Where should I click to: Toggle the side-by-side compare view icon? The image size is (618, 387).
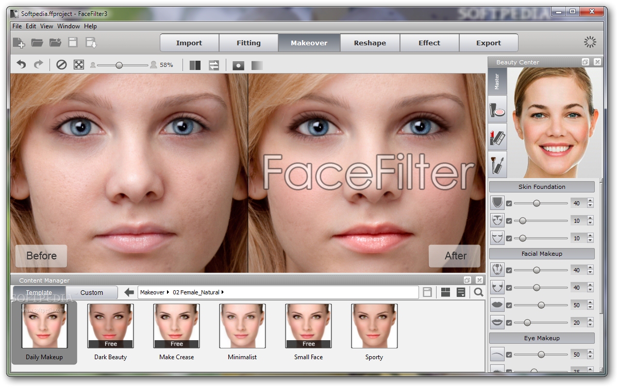[x=195, y=65]
